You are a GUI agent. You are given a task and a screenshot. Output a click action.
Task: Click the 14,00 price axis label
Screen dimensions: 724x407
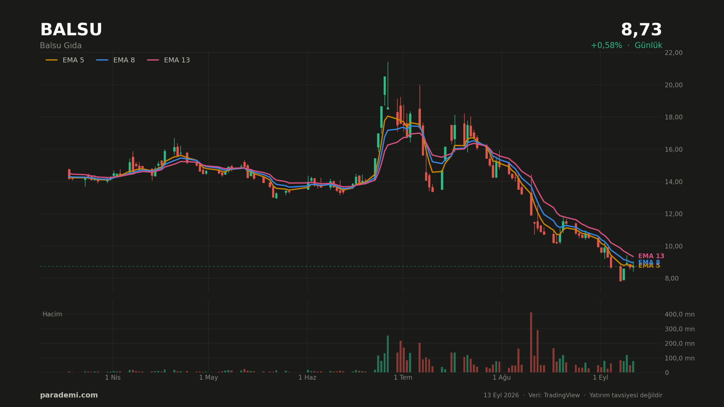tap(673, 182)
